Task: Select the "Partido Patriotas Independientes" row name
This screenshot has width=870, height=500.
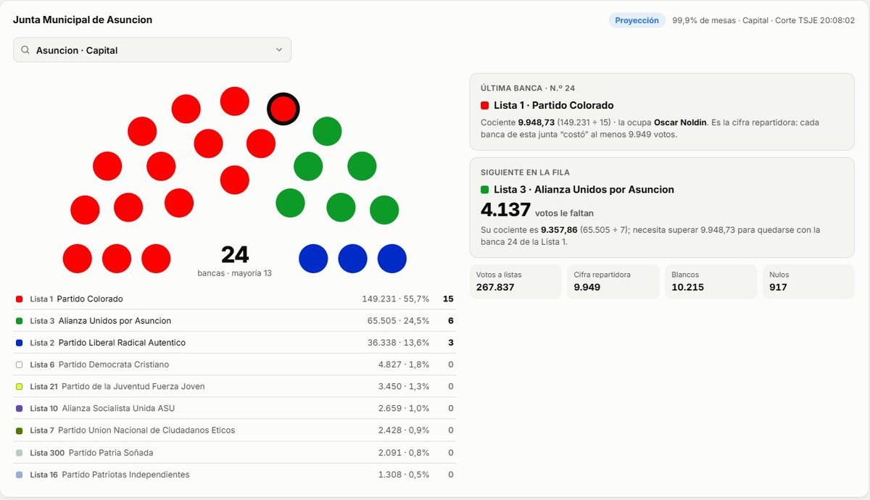Action: tap(125, 475)
